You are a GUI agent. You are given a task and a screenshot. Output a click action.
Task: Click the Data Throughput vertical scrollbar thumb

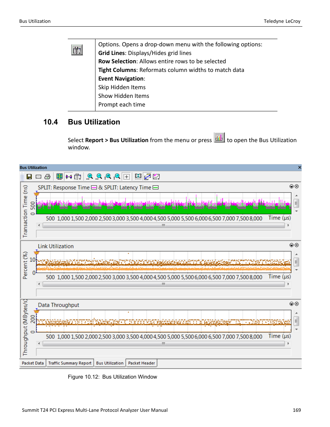click(296, 321)
